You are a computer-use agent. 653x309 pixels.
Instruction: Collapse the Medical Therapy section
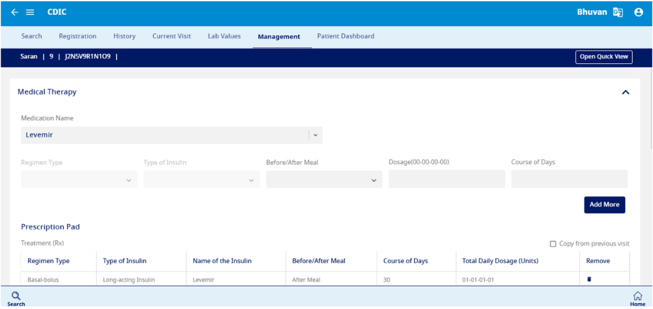[625, 93]
